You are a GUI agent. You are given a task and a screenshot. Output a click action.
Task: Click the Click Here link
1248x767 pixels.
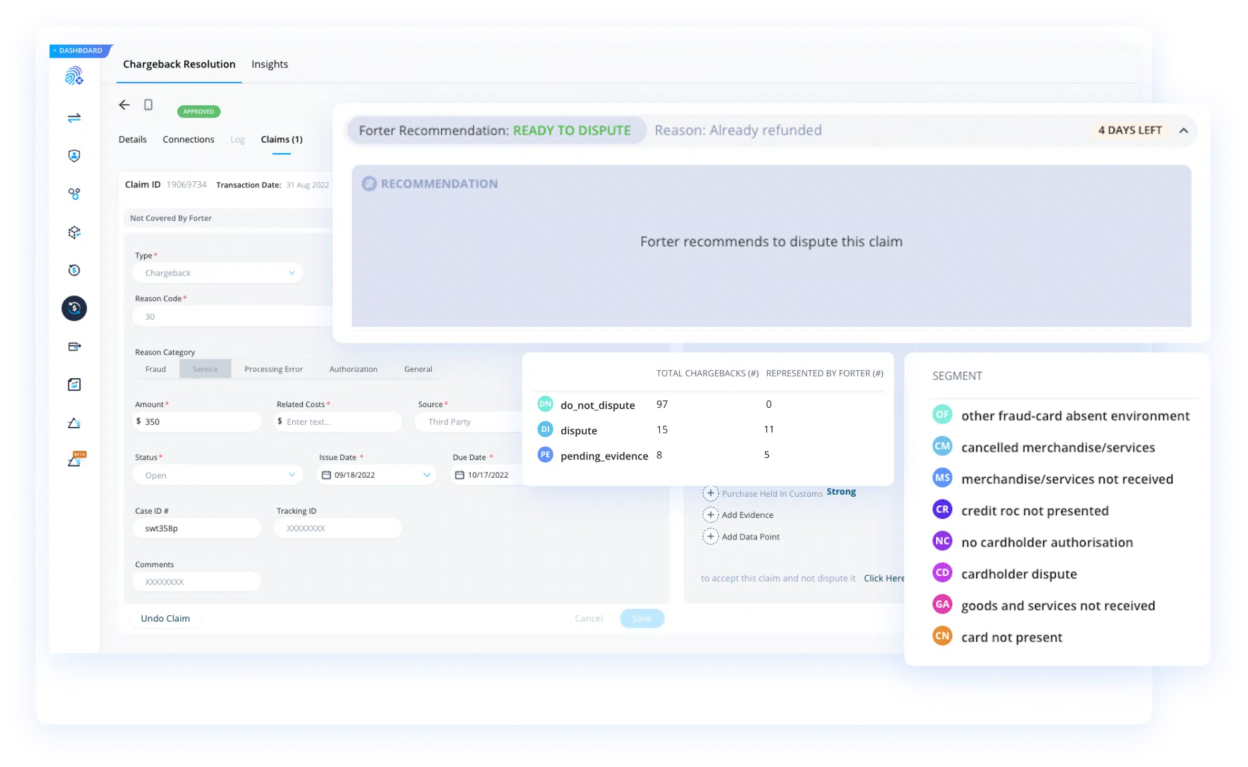pyautogui.click(x=884, y=578)
